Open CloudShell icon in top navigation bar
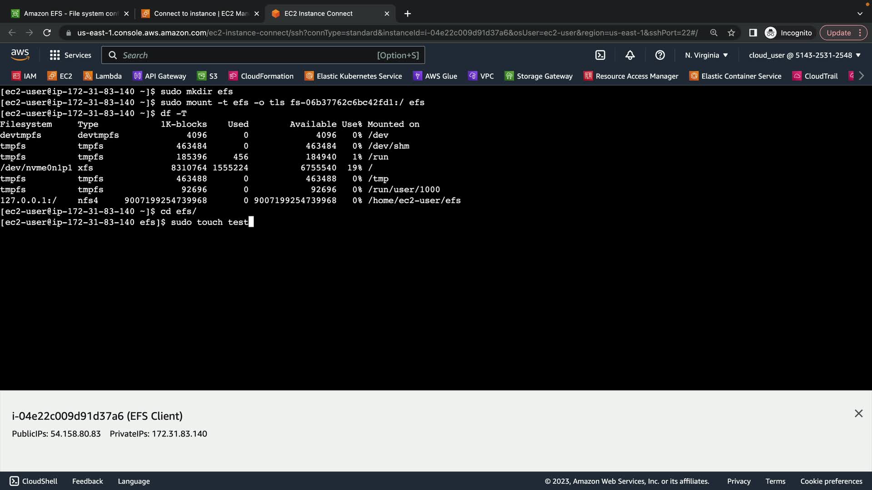Screen dimensions: 872x490 (x=600, y=55)
